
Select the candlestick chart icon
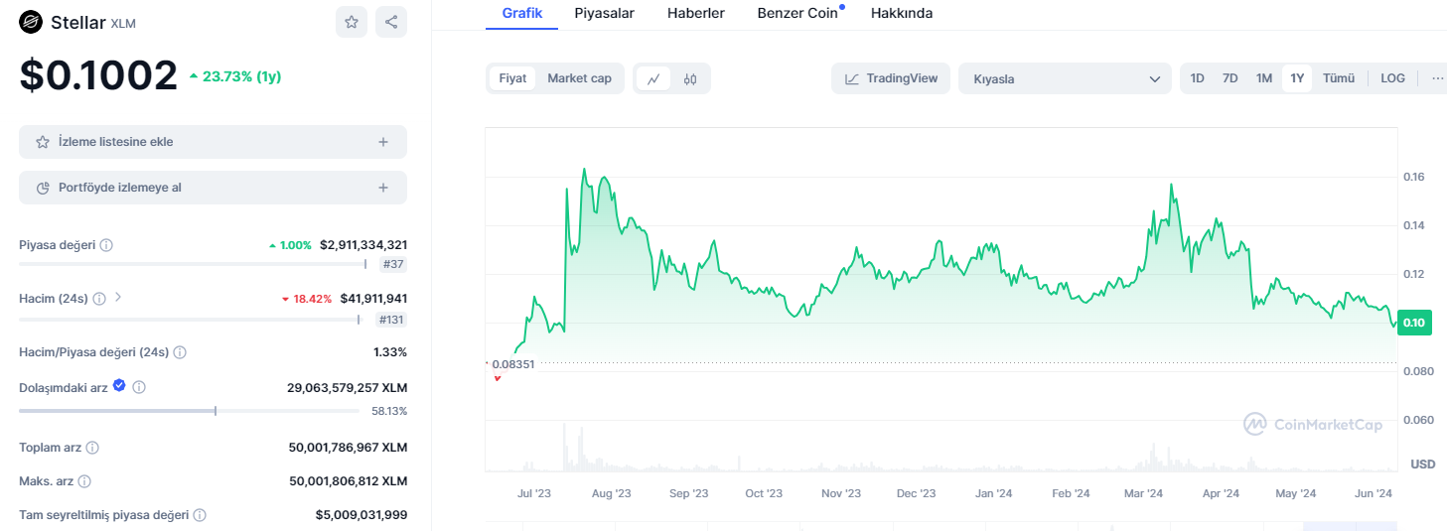pyautogui.click(x=690, y=78)
